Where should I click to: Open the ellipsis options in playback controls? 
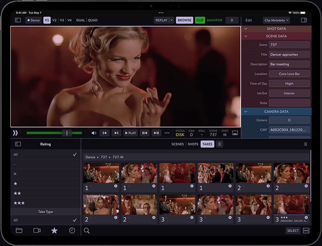pos(167,133)
